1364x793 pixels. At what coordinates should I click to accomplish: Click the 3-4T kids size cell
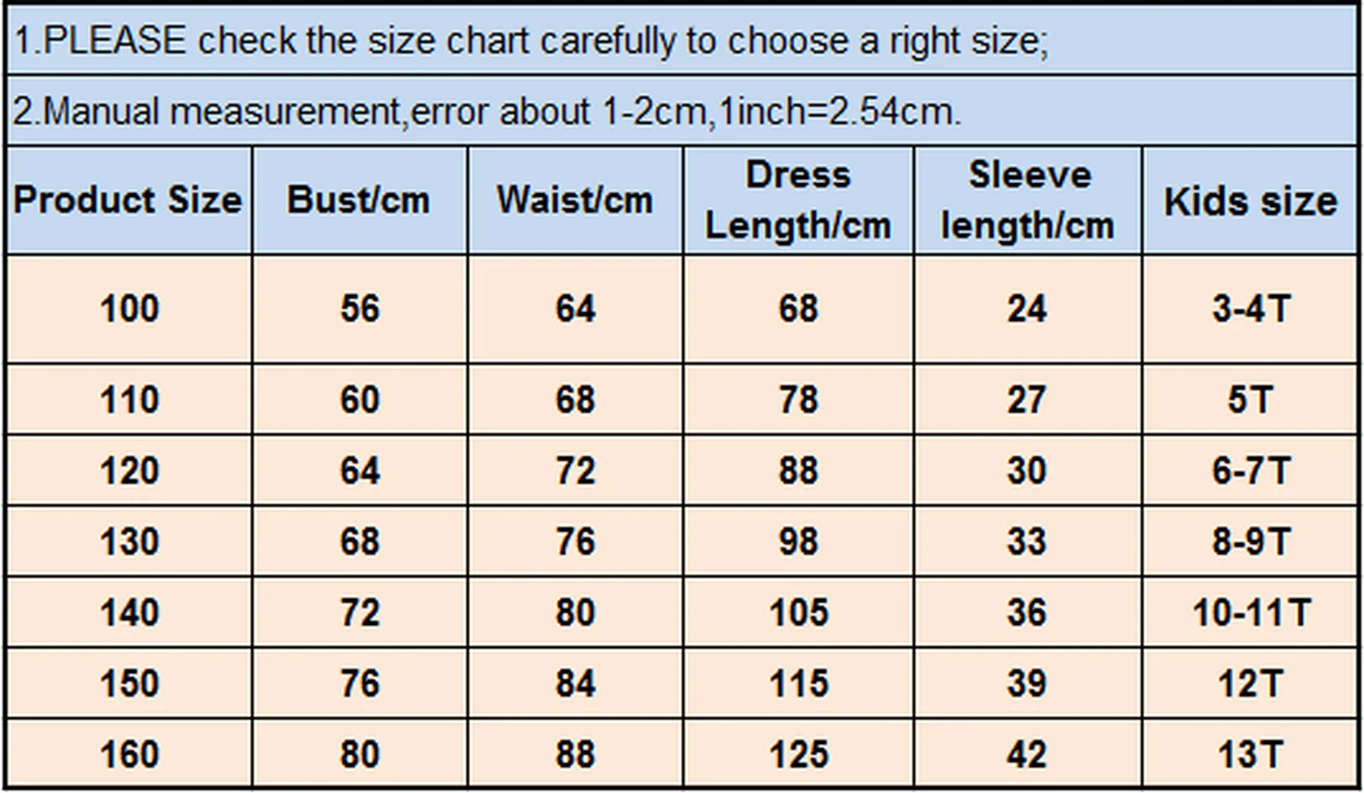pos(1250,308)
